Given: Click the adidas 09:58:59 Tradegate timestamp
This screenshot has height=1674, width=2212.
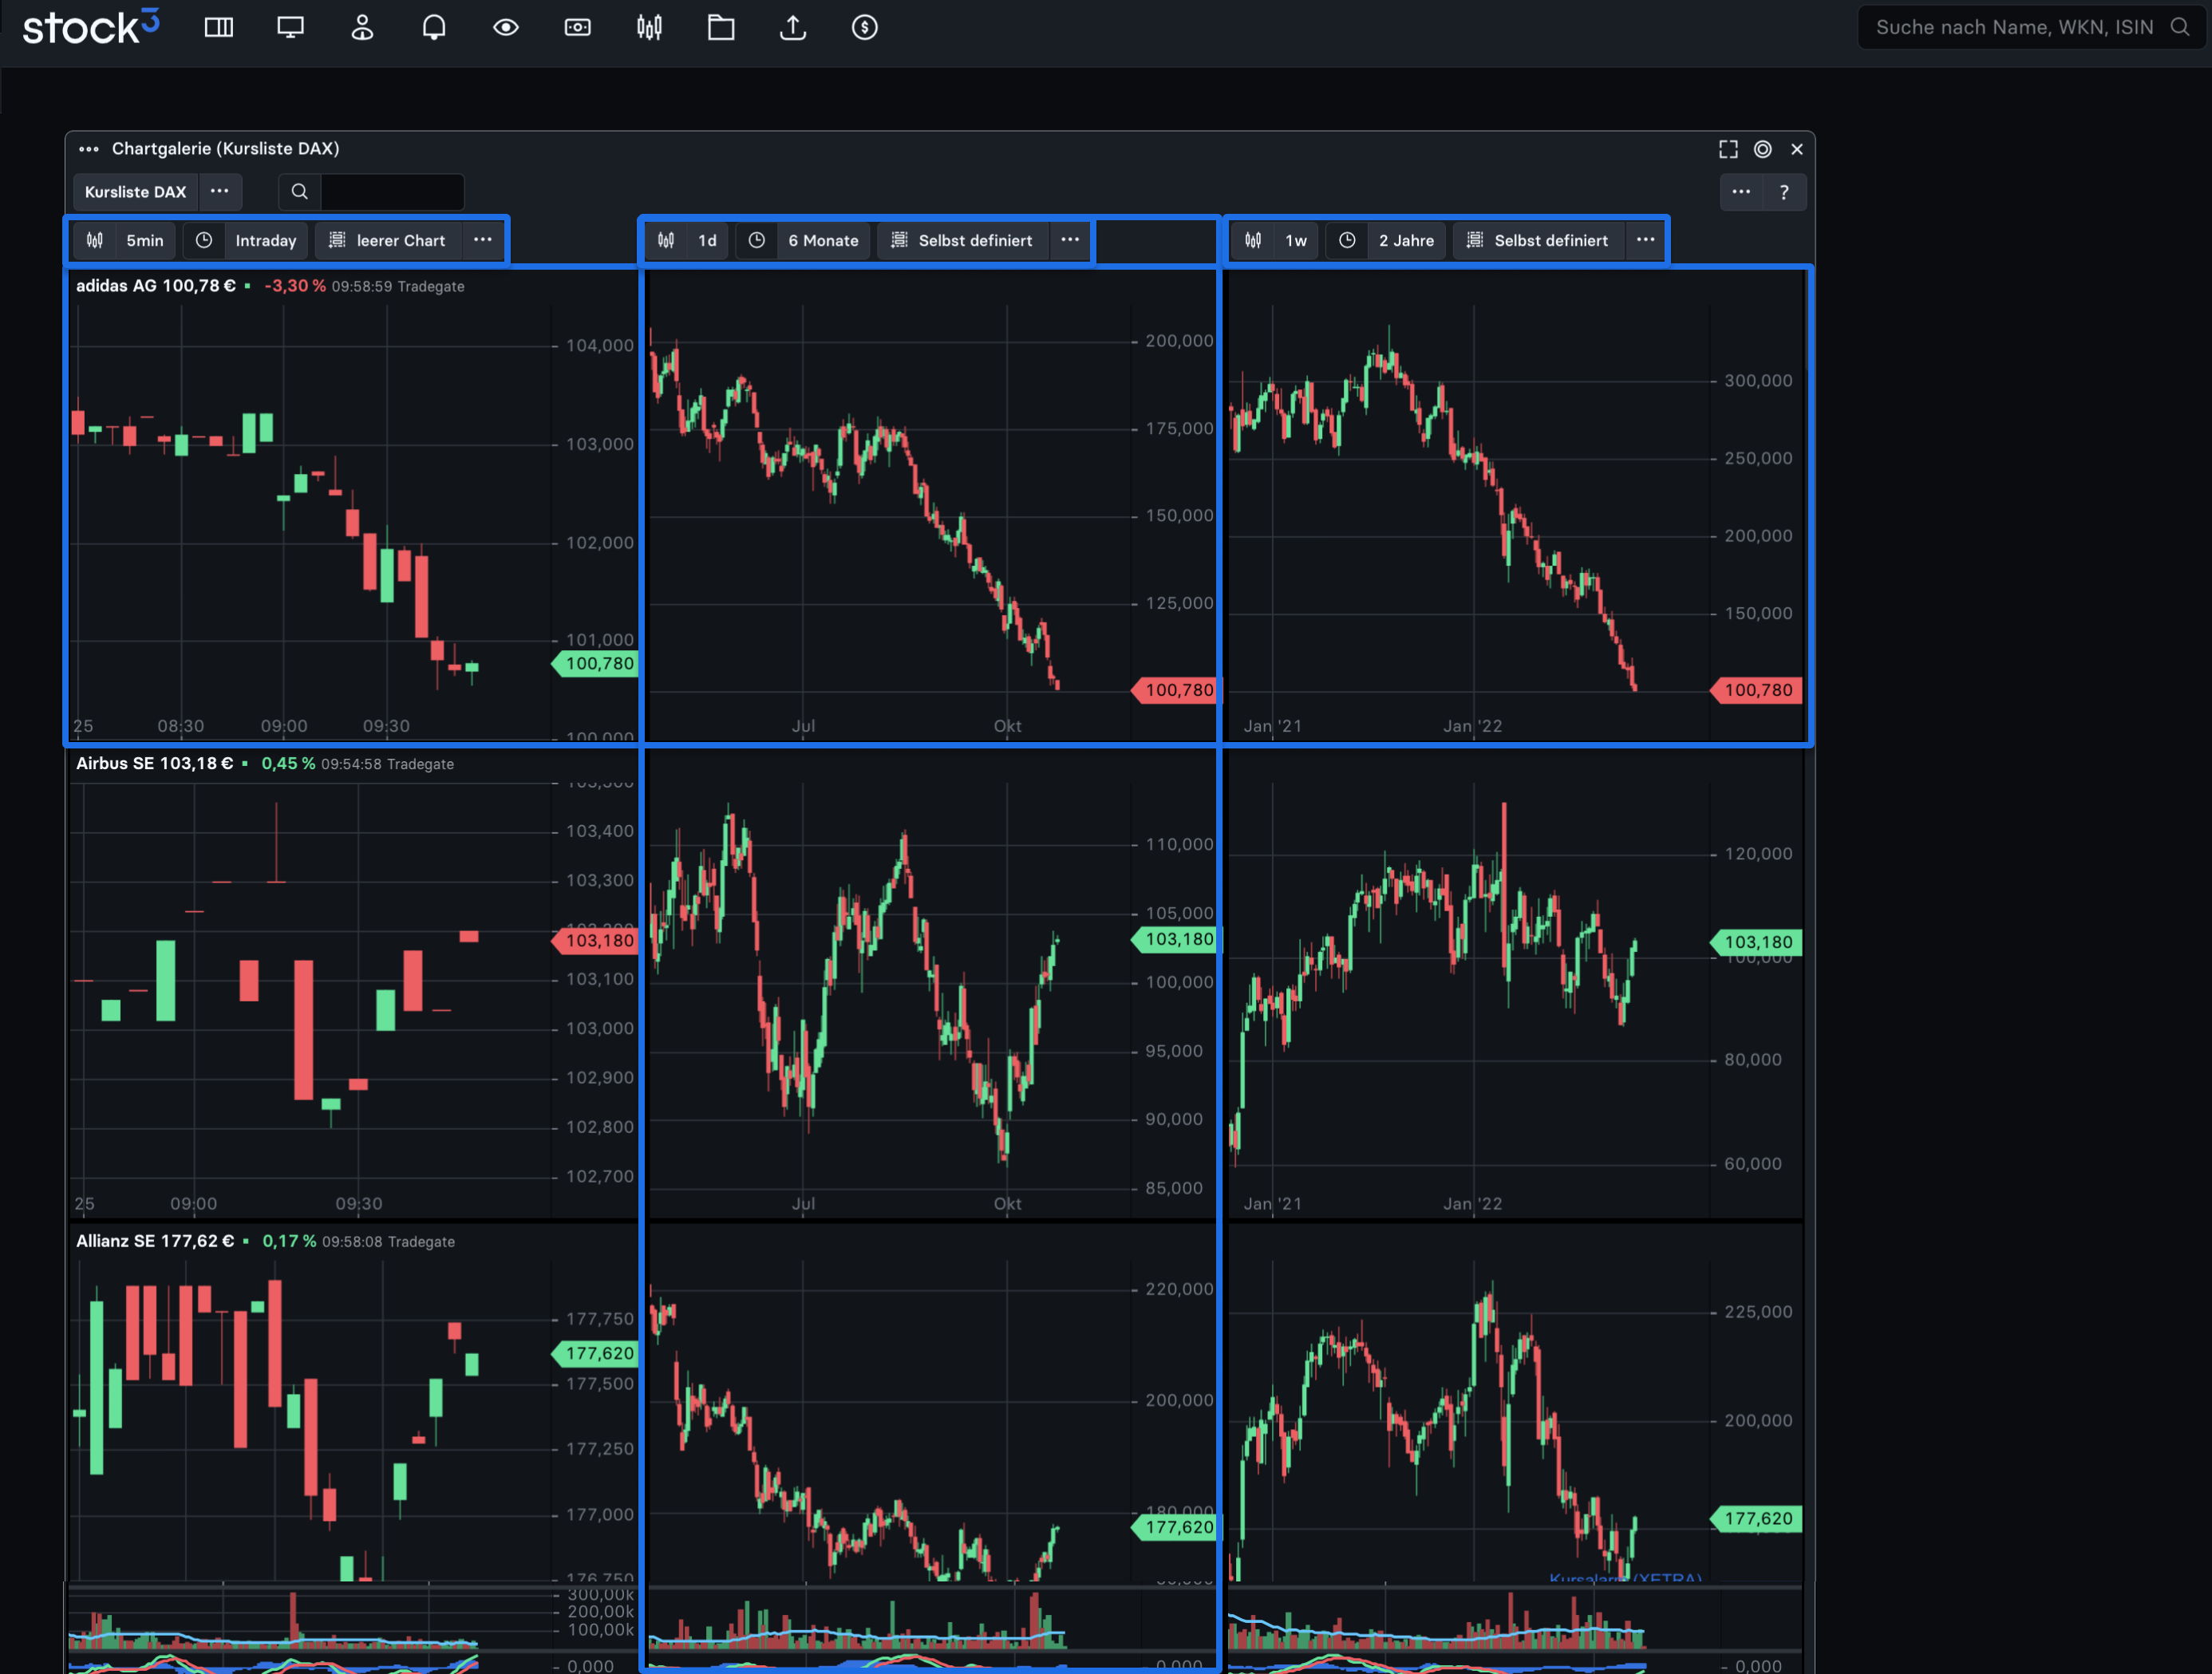Looking at the screenshot, I should click(398, 287).
